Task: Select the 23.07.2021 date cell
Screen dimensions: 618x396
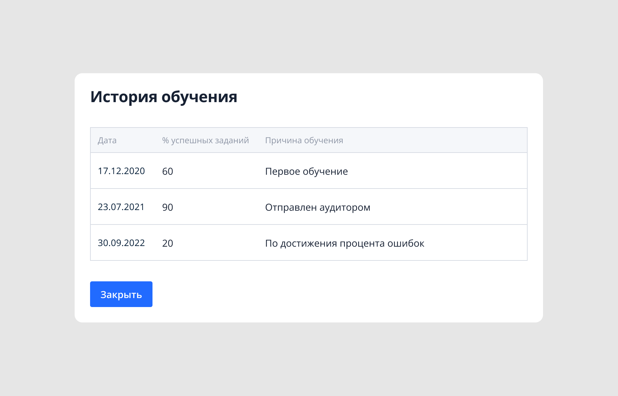Action: [x=121, y=207]
